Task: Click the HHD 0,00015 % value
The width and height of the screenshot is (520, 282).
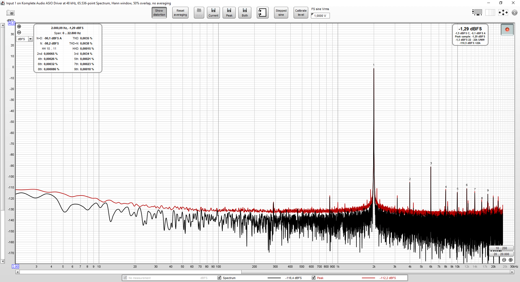Action: 87,49
